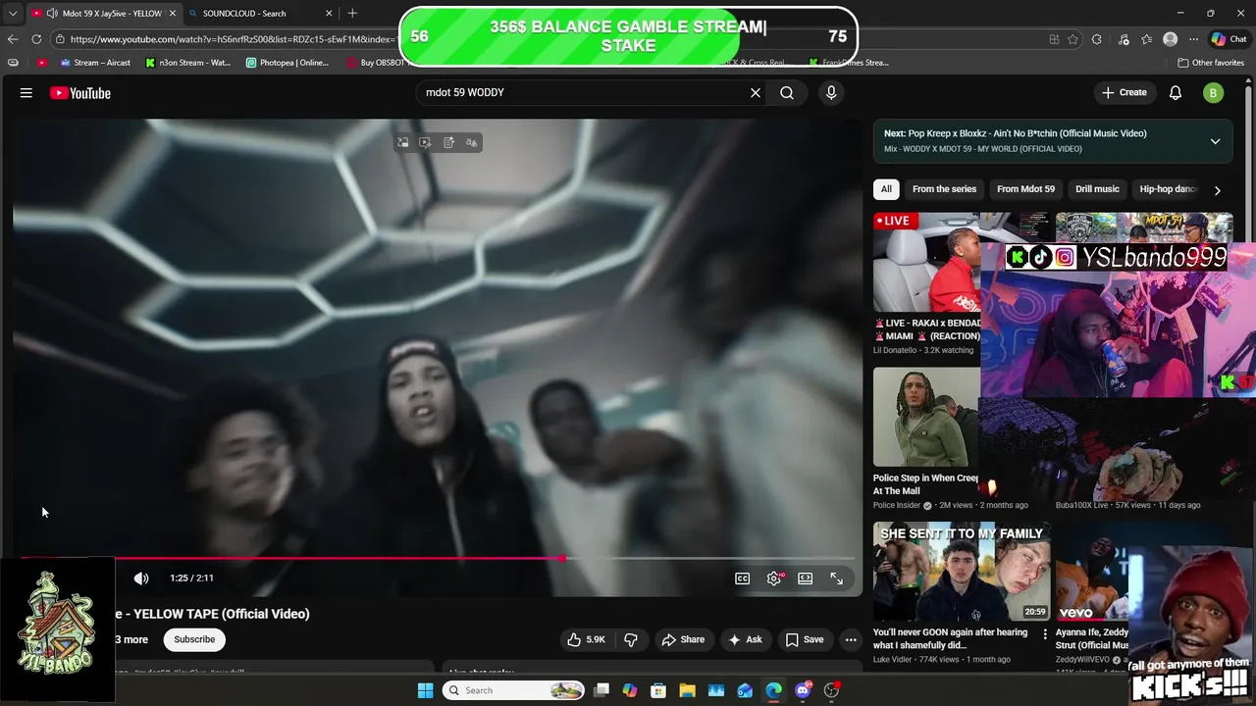The width and height of the screenshot is (1256, 706).
Task: Open the Copilot Chat button
Action: 1230,39
